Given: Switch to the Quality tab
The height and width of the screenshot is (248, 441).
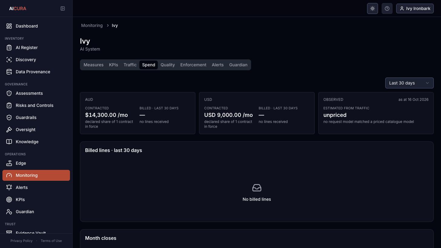Looking at the screenshot, I should click(x=168, y=65).
